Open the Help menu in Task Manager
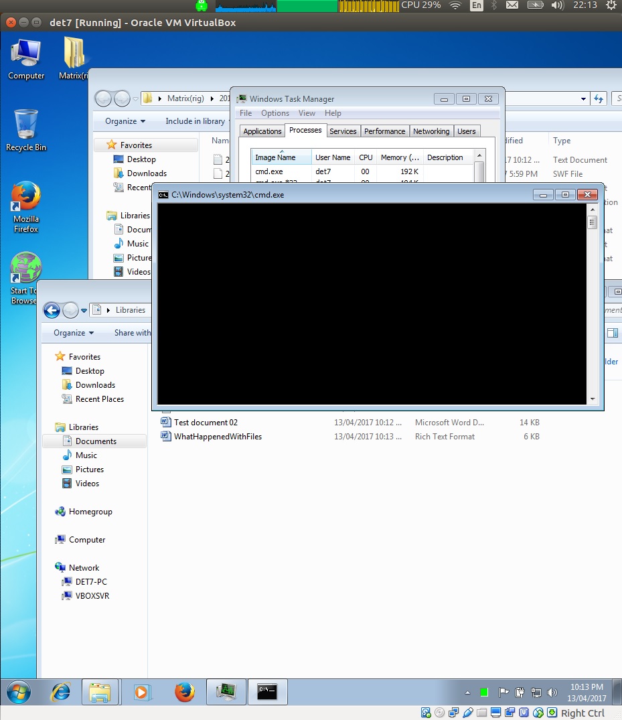 tap(333, 113)
